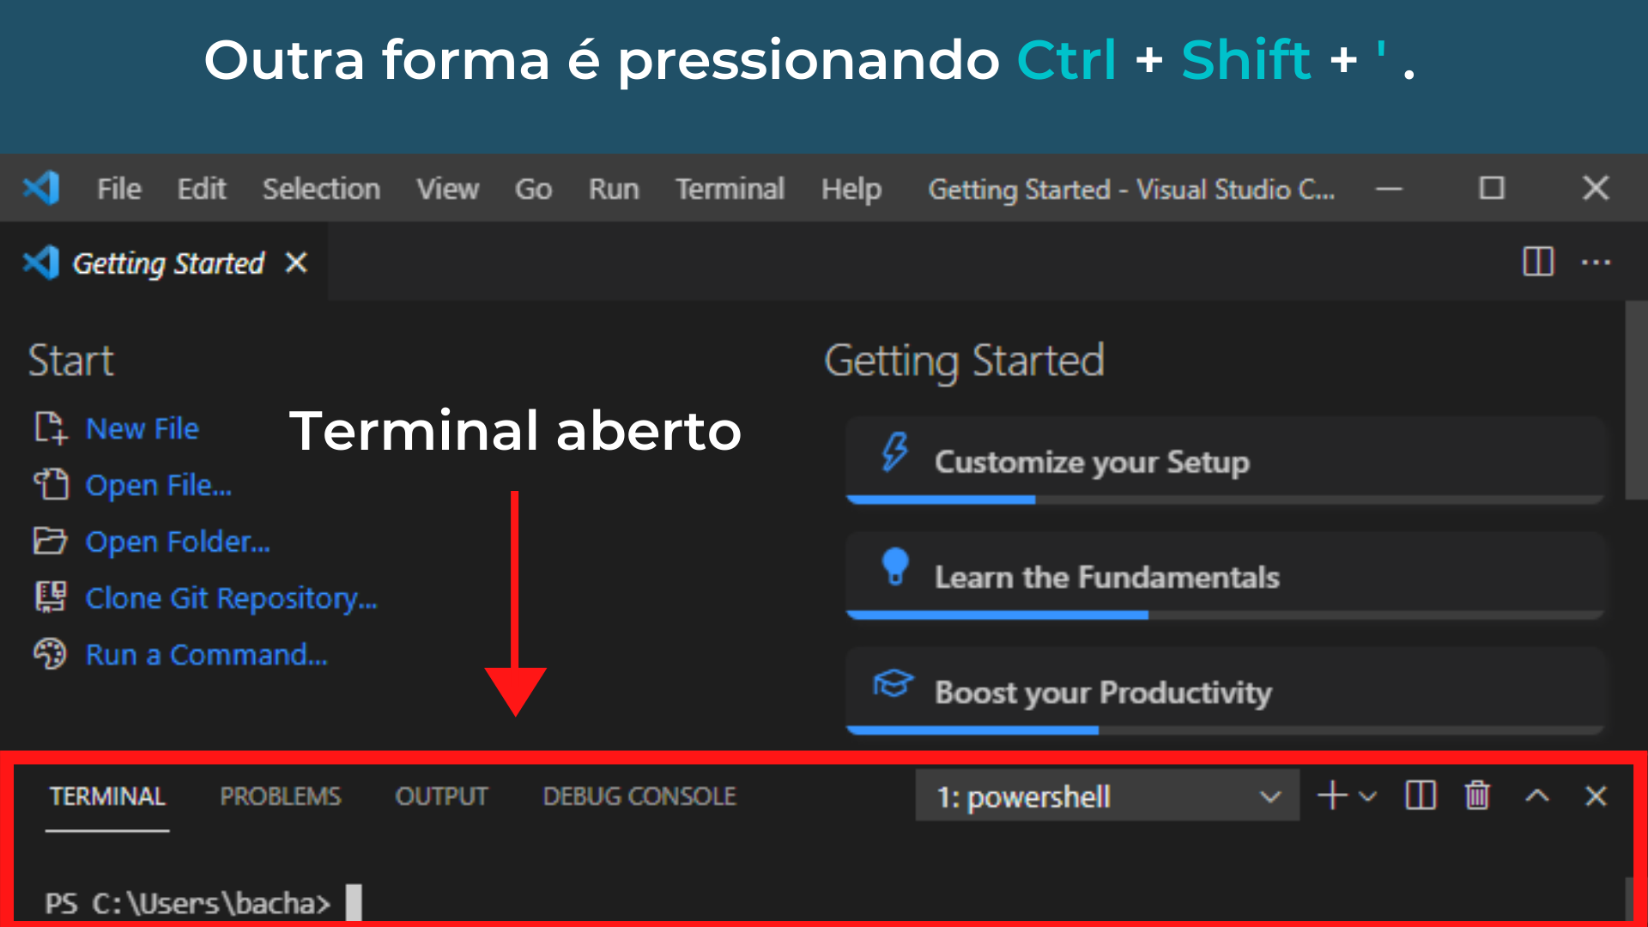Switch to the PROBLEMS tab
Viewport: 1648px width, 927px height.
[281, 797]
